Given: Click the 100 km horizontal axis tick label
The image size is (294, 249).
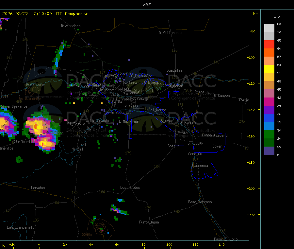Looking at the screenshot, I should coord(169,244).
